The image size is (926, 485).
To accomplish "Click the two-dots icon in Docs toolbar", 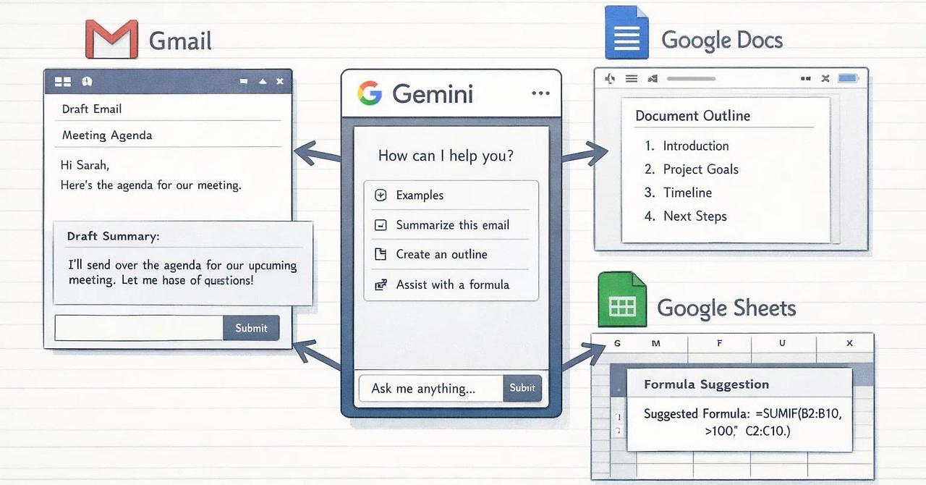I will (x=806, y=78).
